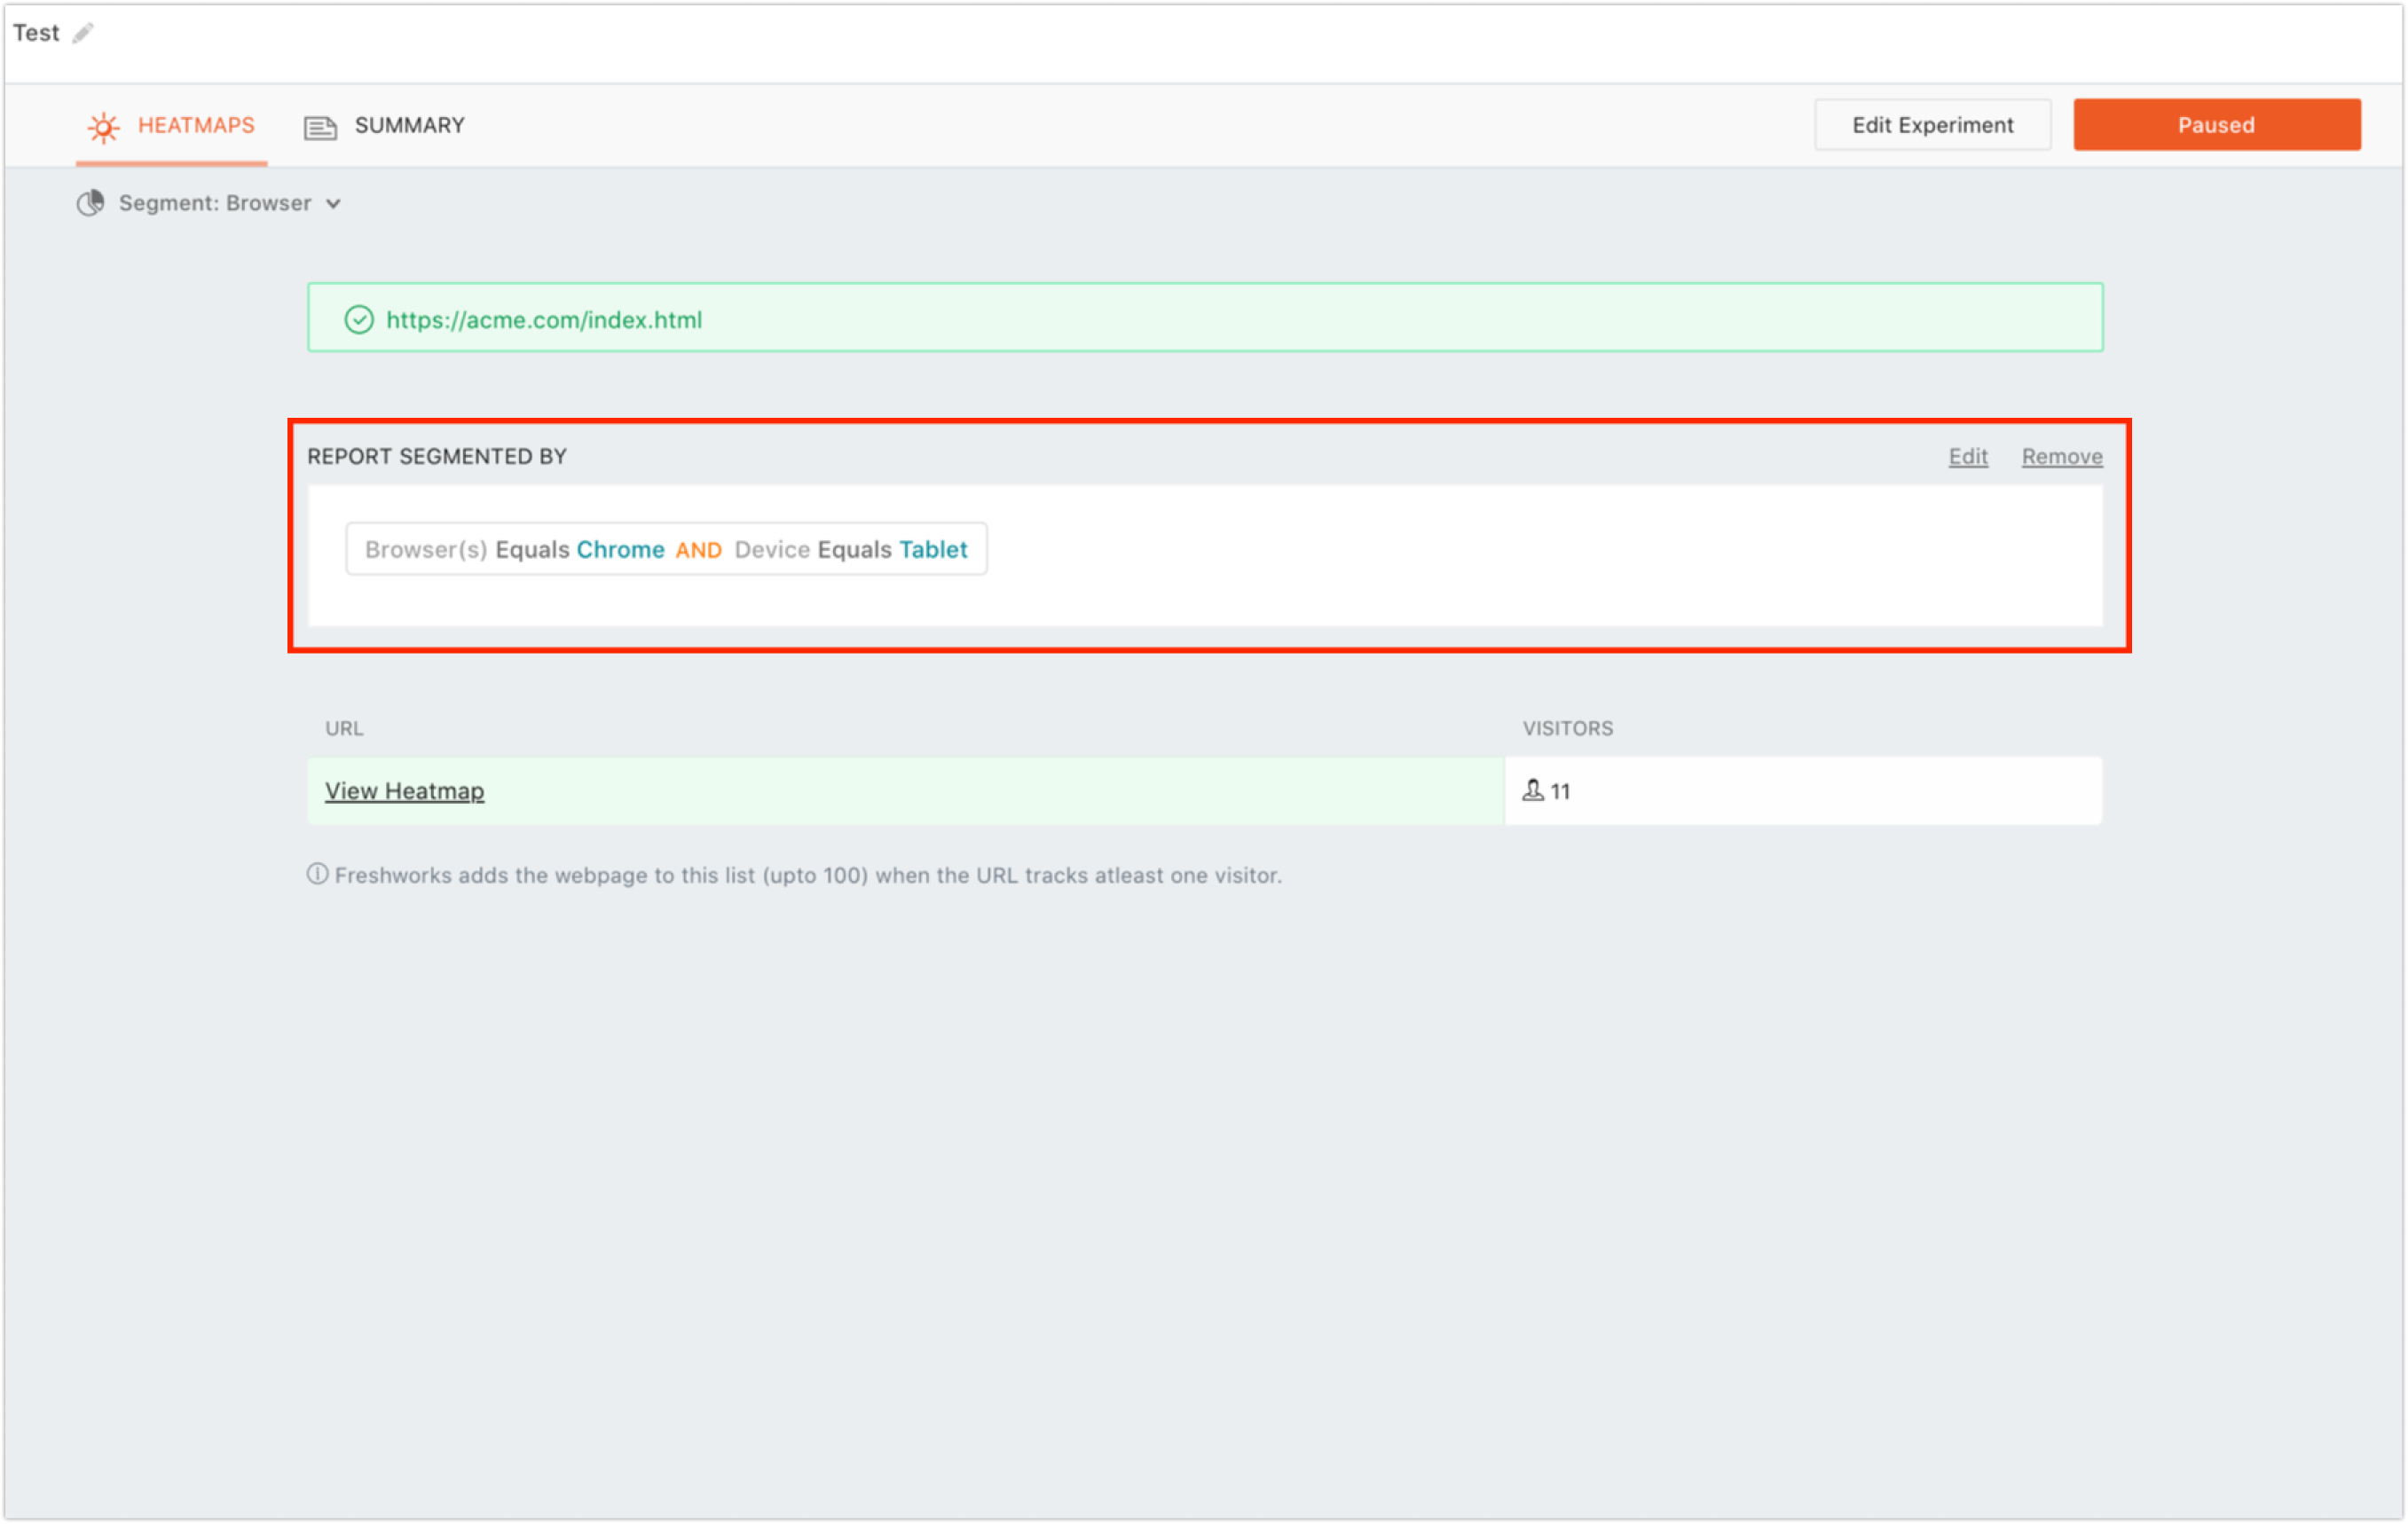This screenshot has width=2408, height=1524.
Task: Open the https://acme.com/index.html URL link
Action: point(544,320)
